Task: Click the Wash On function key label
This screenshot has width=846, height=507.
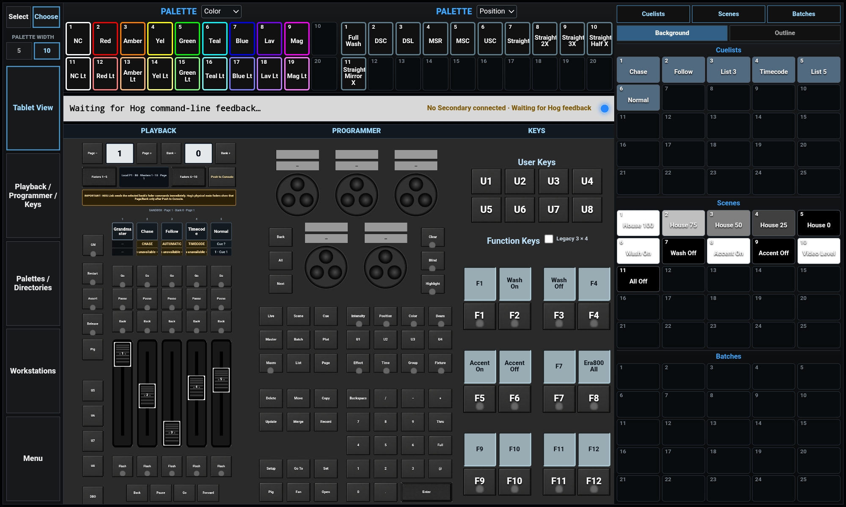Action: 514,283
